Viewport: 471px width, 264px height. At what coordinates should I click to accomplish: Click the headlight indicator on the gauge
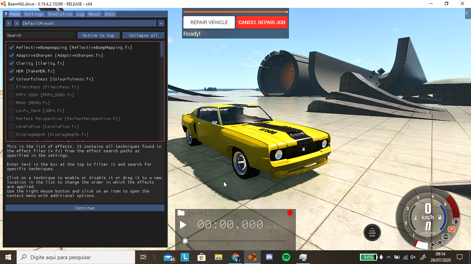coord(454,222)
